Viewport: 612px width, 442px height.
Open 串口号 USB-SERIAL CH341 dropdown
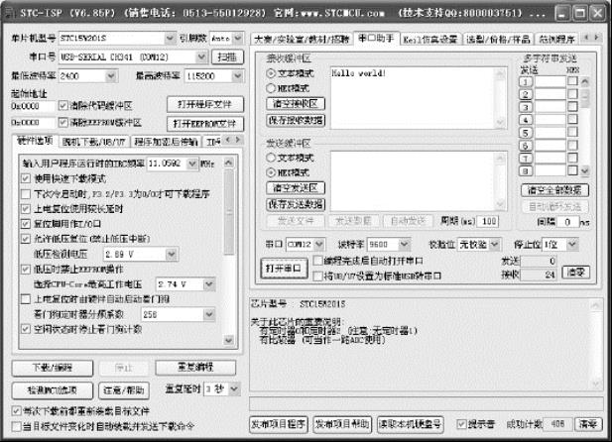click(201, 56)
